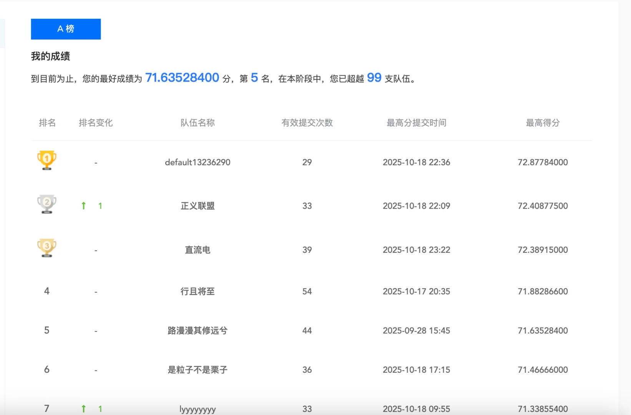Select the team 正义联盟
Image resolution: width=631 pixels, height=415 pixels.
tap(197, 206)
